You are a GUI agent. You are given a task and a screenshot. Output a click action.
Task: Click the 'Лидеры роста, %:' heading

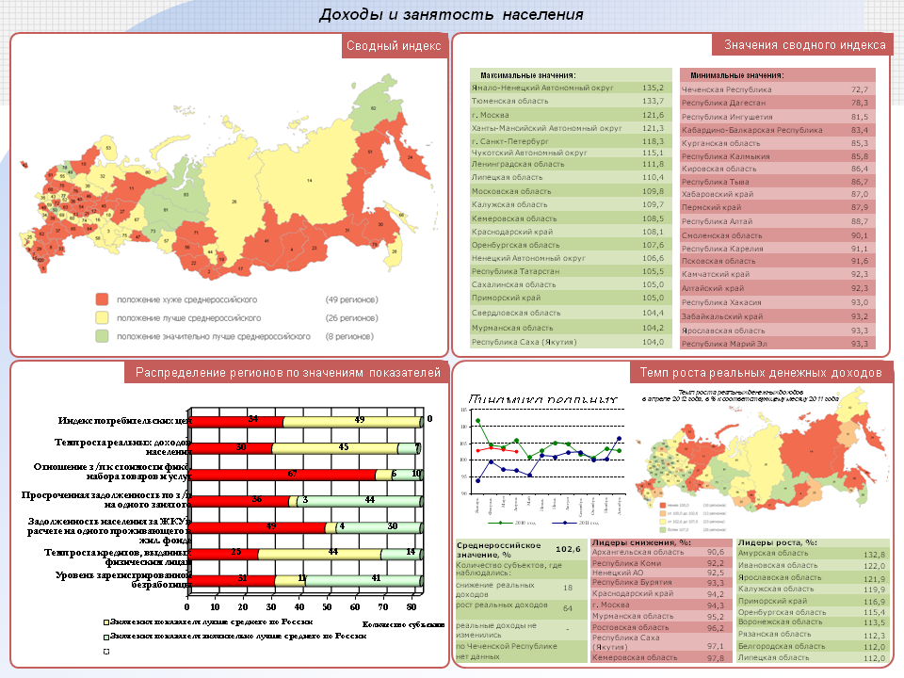point(778,542)
